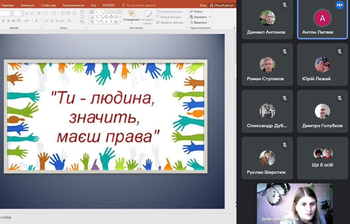Toggle text shadow (S icon)
Screen dimensions: 350x224
pyautogui.click(x=8, y=21)
